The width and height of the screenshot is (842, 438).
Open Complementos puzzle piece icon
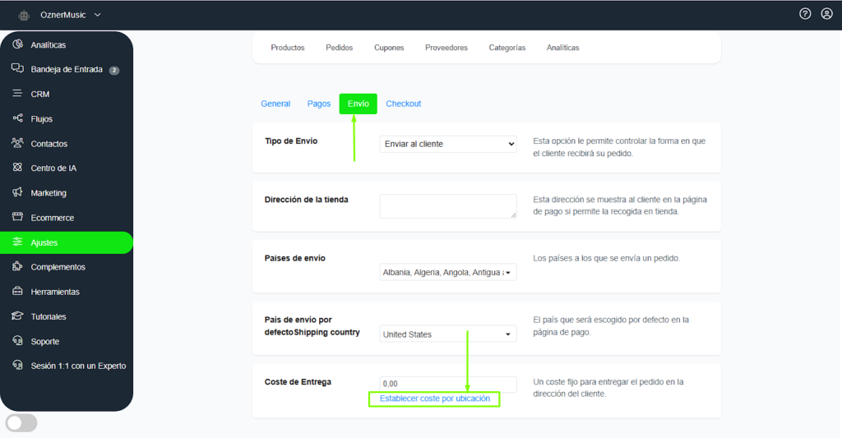(x=17, y=266)
